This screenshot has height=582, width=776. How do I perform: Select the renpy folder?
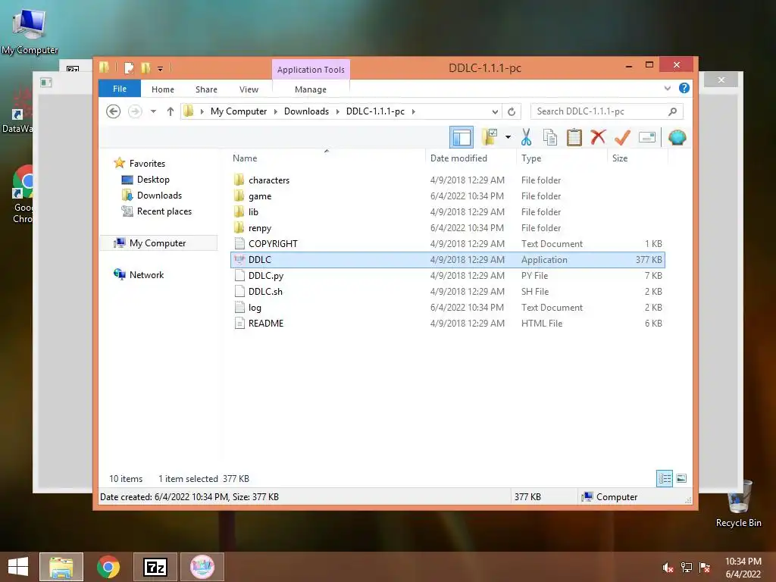[447, 227]
